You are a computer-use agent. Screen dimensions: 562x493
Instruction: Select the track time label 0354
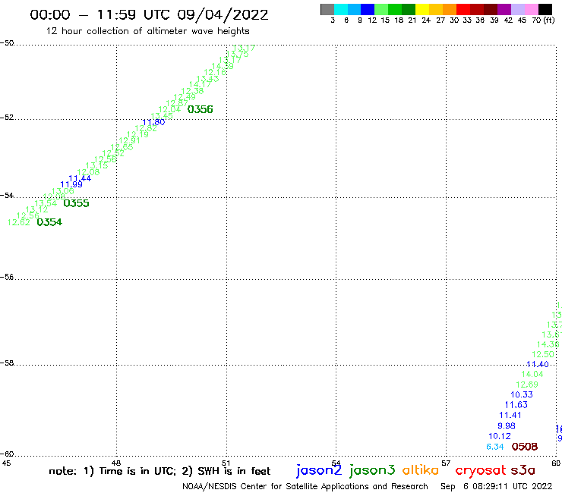49,222
